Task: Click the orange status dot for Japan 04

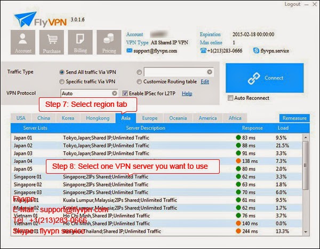Action: [x=238, y=161]
